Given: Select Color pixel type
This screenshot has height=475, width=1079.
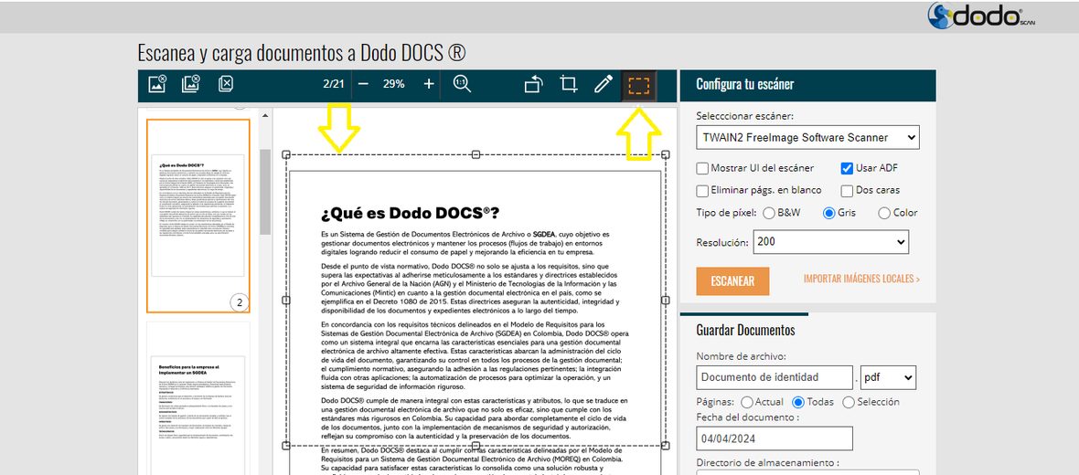Looking at the screenshot, I should [x=884, y=213].
